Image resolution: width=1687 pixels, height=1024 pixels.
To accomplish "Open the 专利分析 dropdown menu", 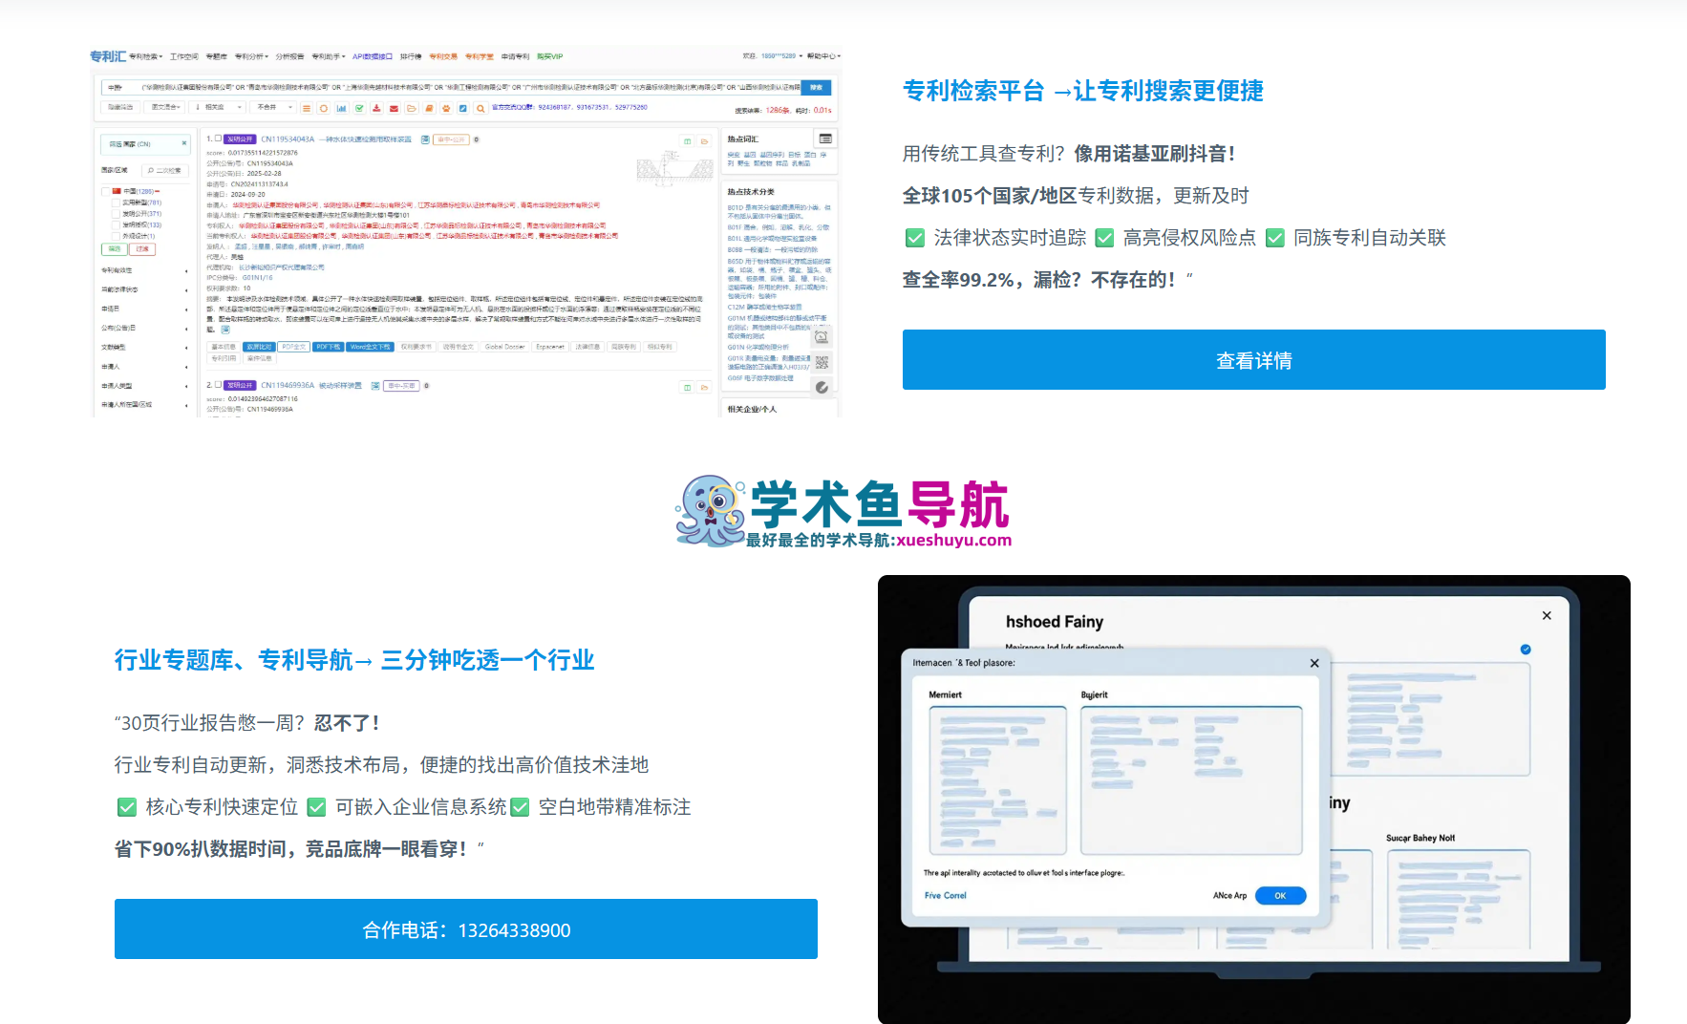I will 252,56.
